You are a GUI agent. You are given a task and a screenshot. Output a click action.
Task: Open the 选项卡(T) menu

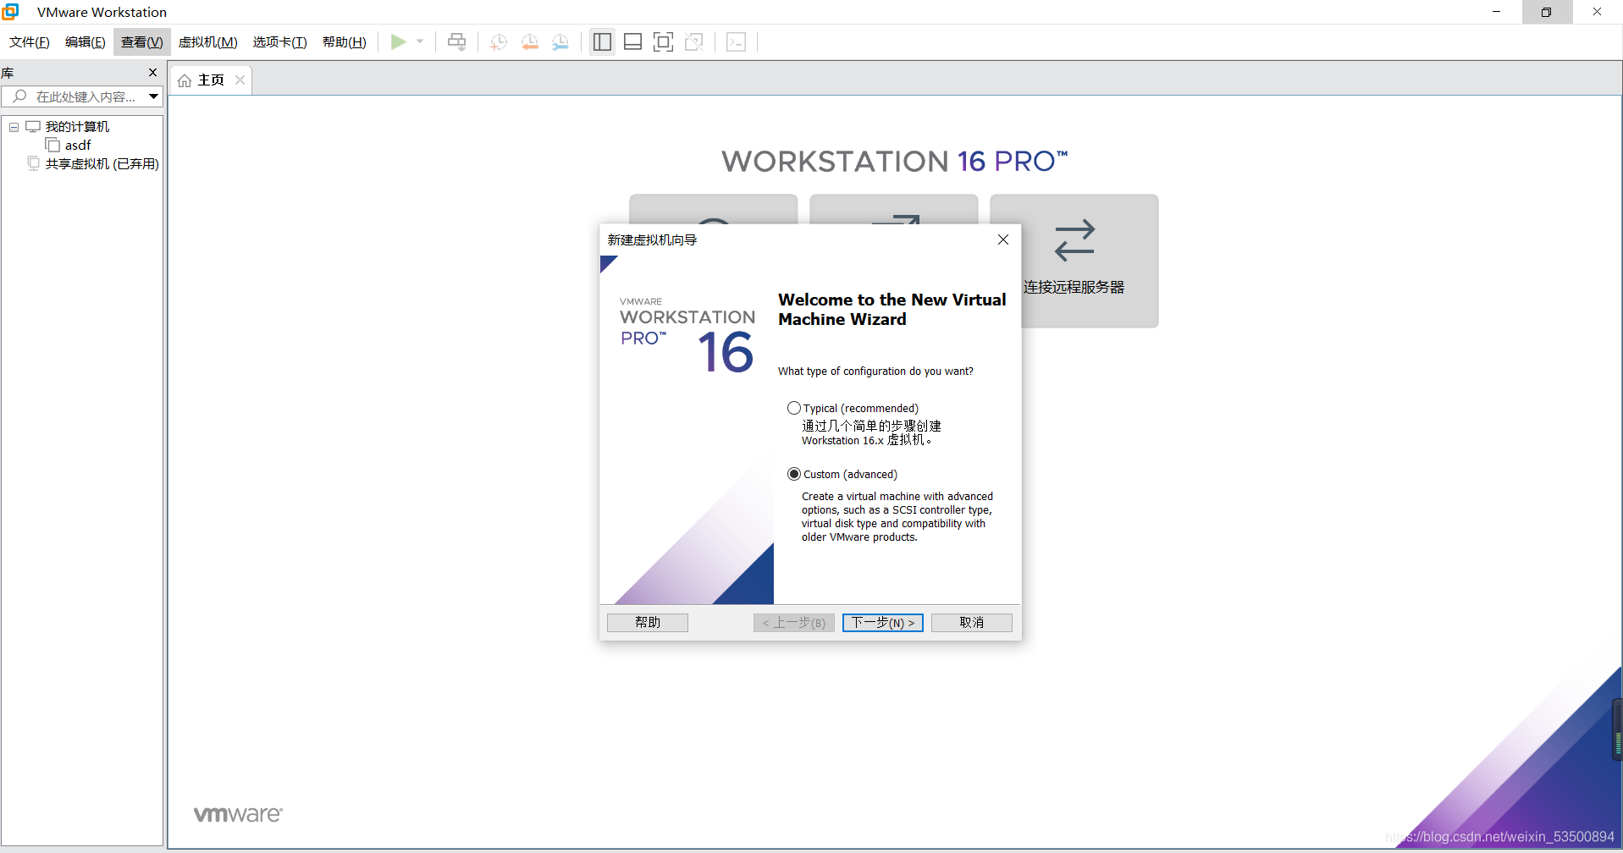pos(279,41)
